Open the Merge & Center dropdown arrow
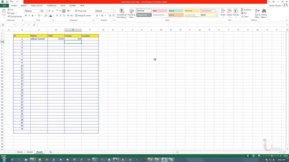289x162 pixels. click(x=93, y=16)
